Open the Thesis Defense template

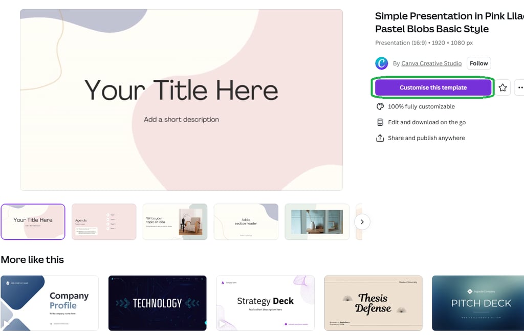[373, 303]
